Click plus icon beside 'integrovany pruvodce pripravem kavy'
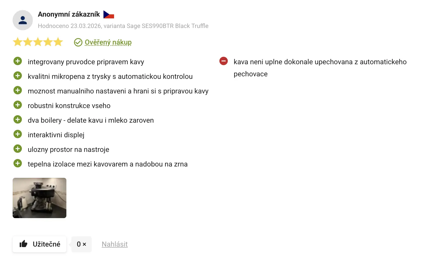The width and height of the screenshot is (427, 271). coord(18,61)
